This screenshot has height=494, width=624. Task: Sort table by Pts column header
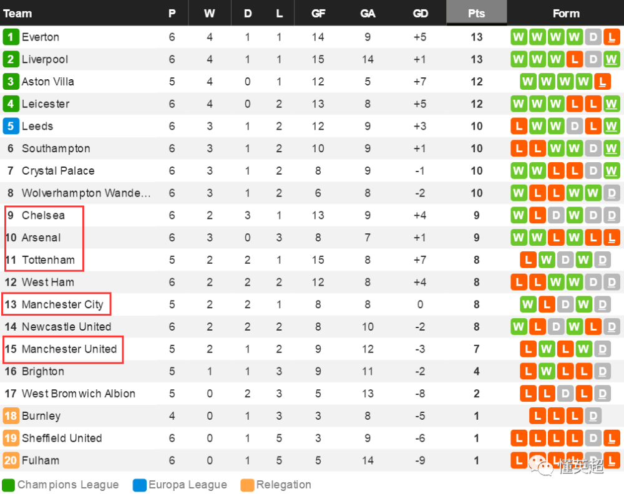(x=476, y=13)
